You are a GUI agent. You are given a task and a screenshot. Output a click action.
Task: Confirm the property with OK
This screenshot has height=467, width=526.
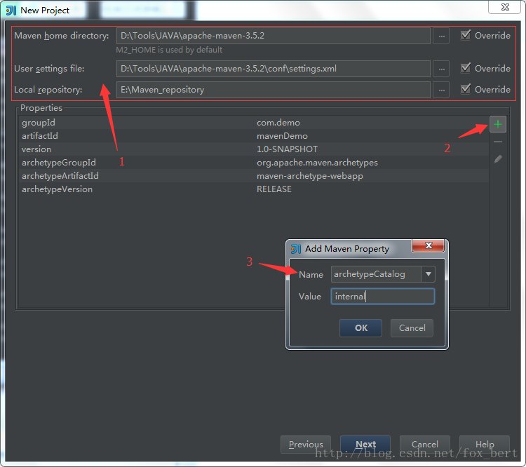coord(360,327)
